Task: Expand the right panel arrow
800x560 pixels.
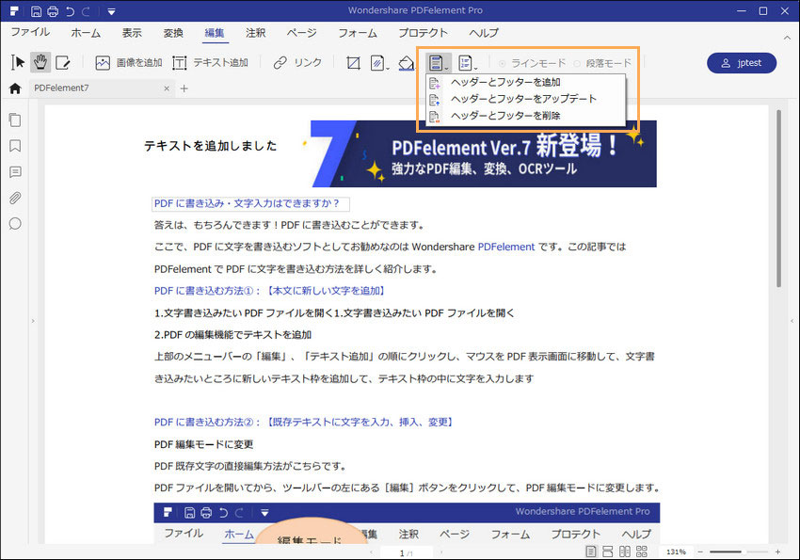Action: click(x=792, y=321)
